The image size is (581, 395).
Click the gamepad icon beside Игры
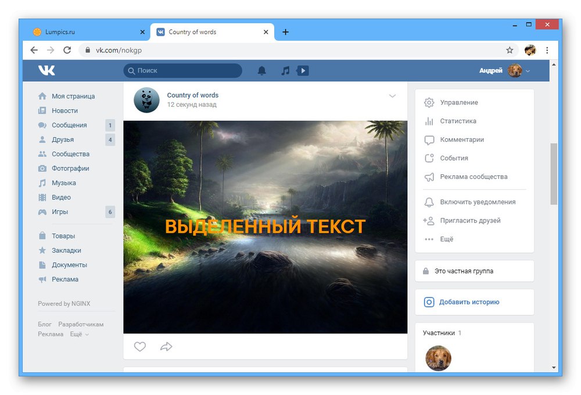tap(42, 211)
